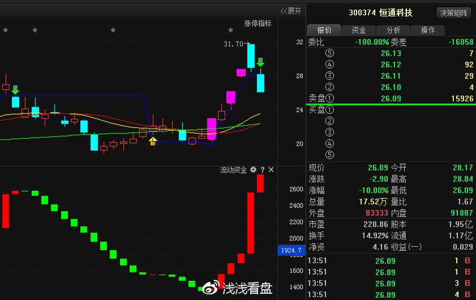Switch to the 分析 tab
Viewport: 476px width, 300px height.
[393, 31]
